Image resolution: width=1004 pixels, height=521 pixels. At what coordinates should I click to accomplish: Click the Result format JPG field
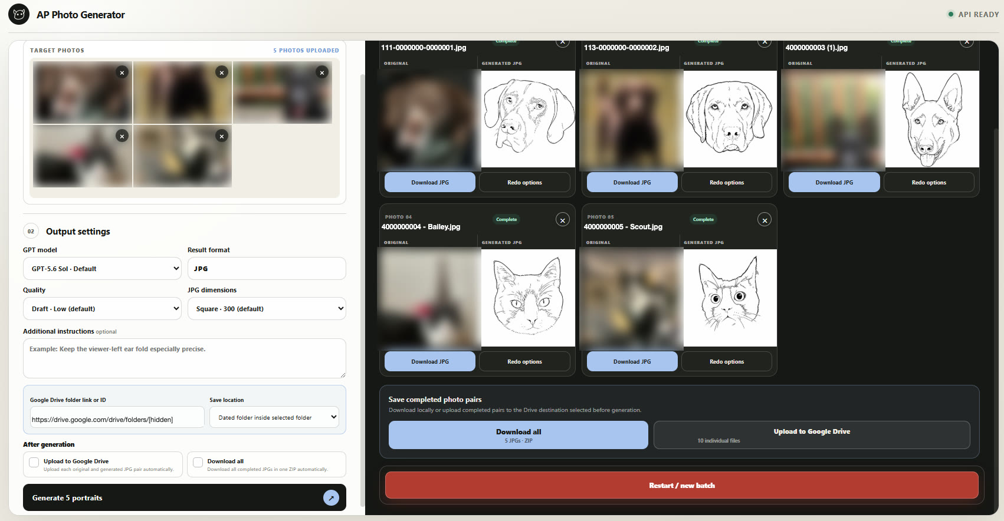[x=267, y=269]
